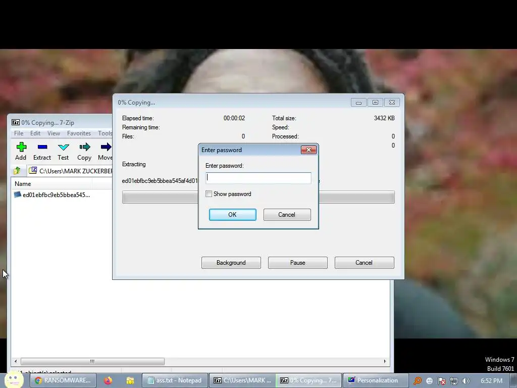Close the Enter password dialog

(308, 150)
